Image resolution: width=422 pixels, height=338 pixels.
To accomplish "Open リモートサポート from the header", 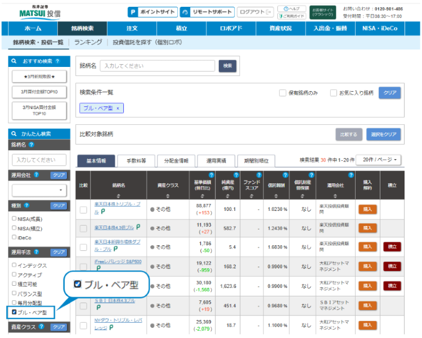I will tap(206, 11).
